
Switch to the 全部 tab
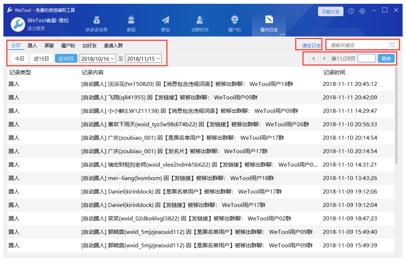pyautogui.click(x=16, y=45)
